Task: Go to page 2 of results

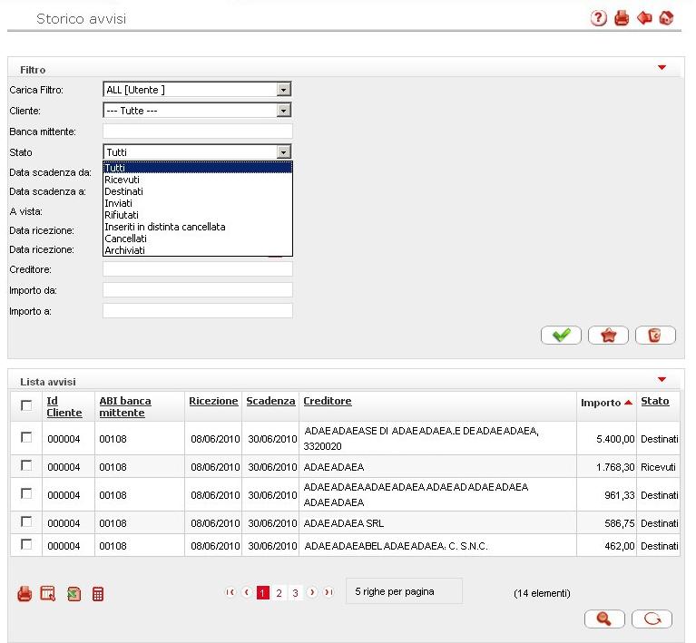Action: click(279, 593)
